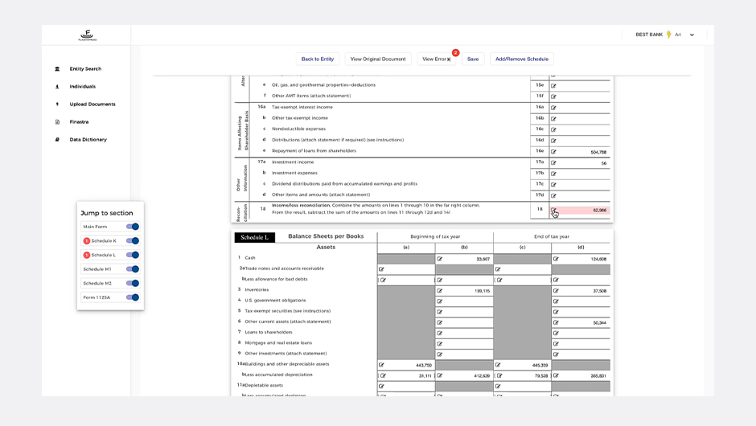This screenshot has width=756, height=426.
Task: Click the highlighted line 18 value 62,986
Action: pos(600,211)
